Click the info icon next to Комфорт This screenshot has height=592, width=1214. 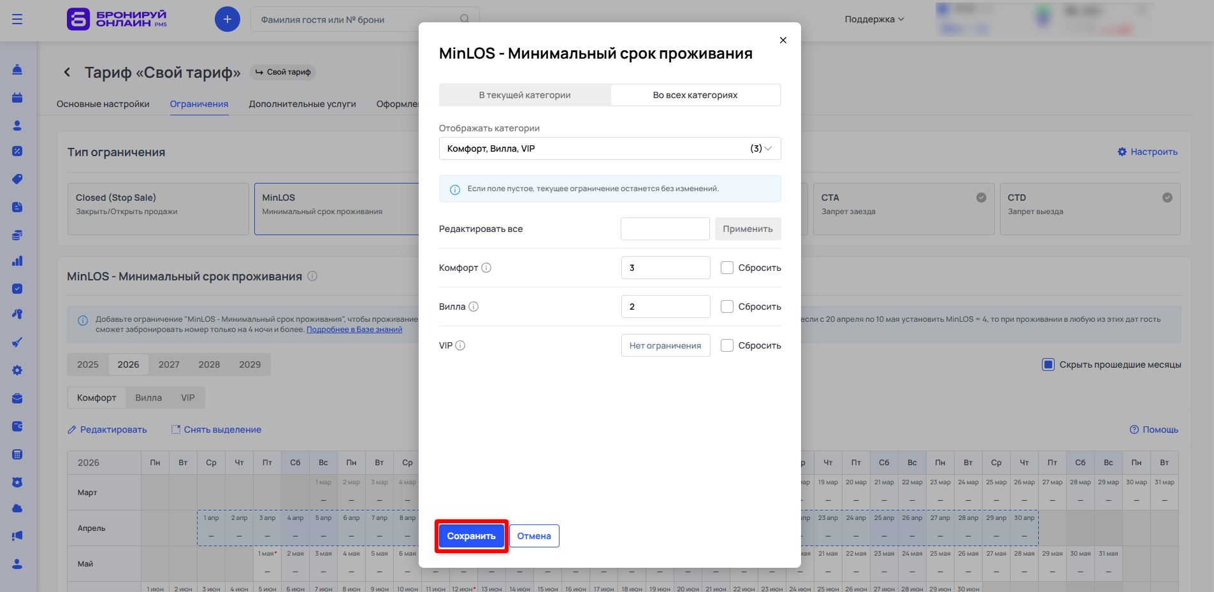click(486, 268)
